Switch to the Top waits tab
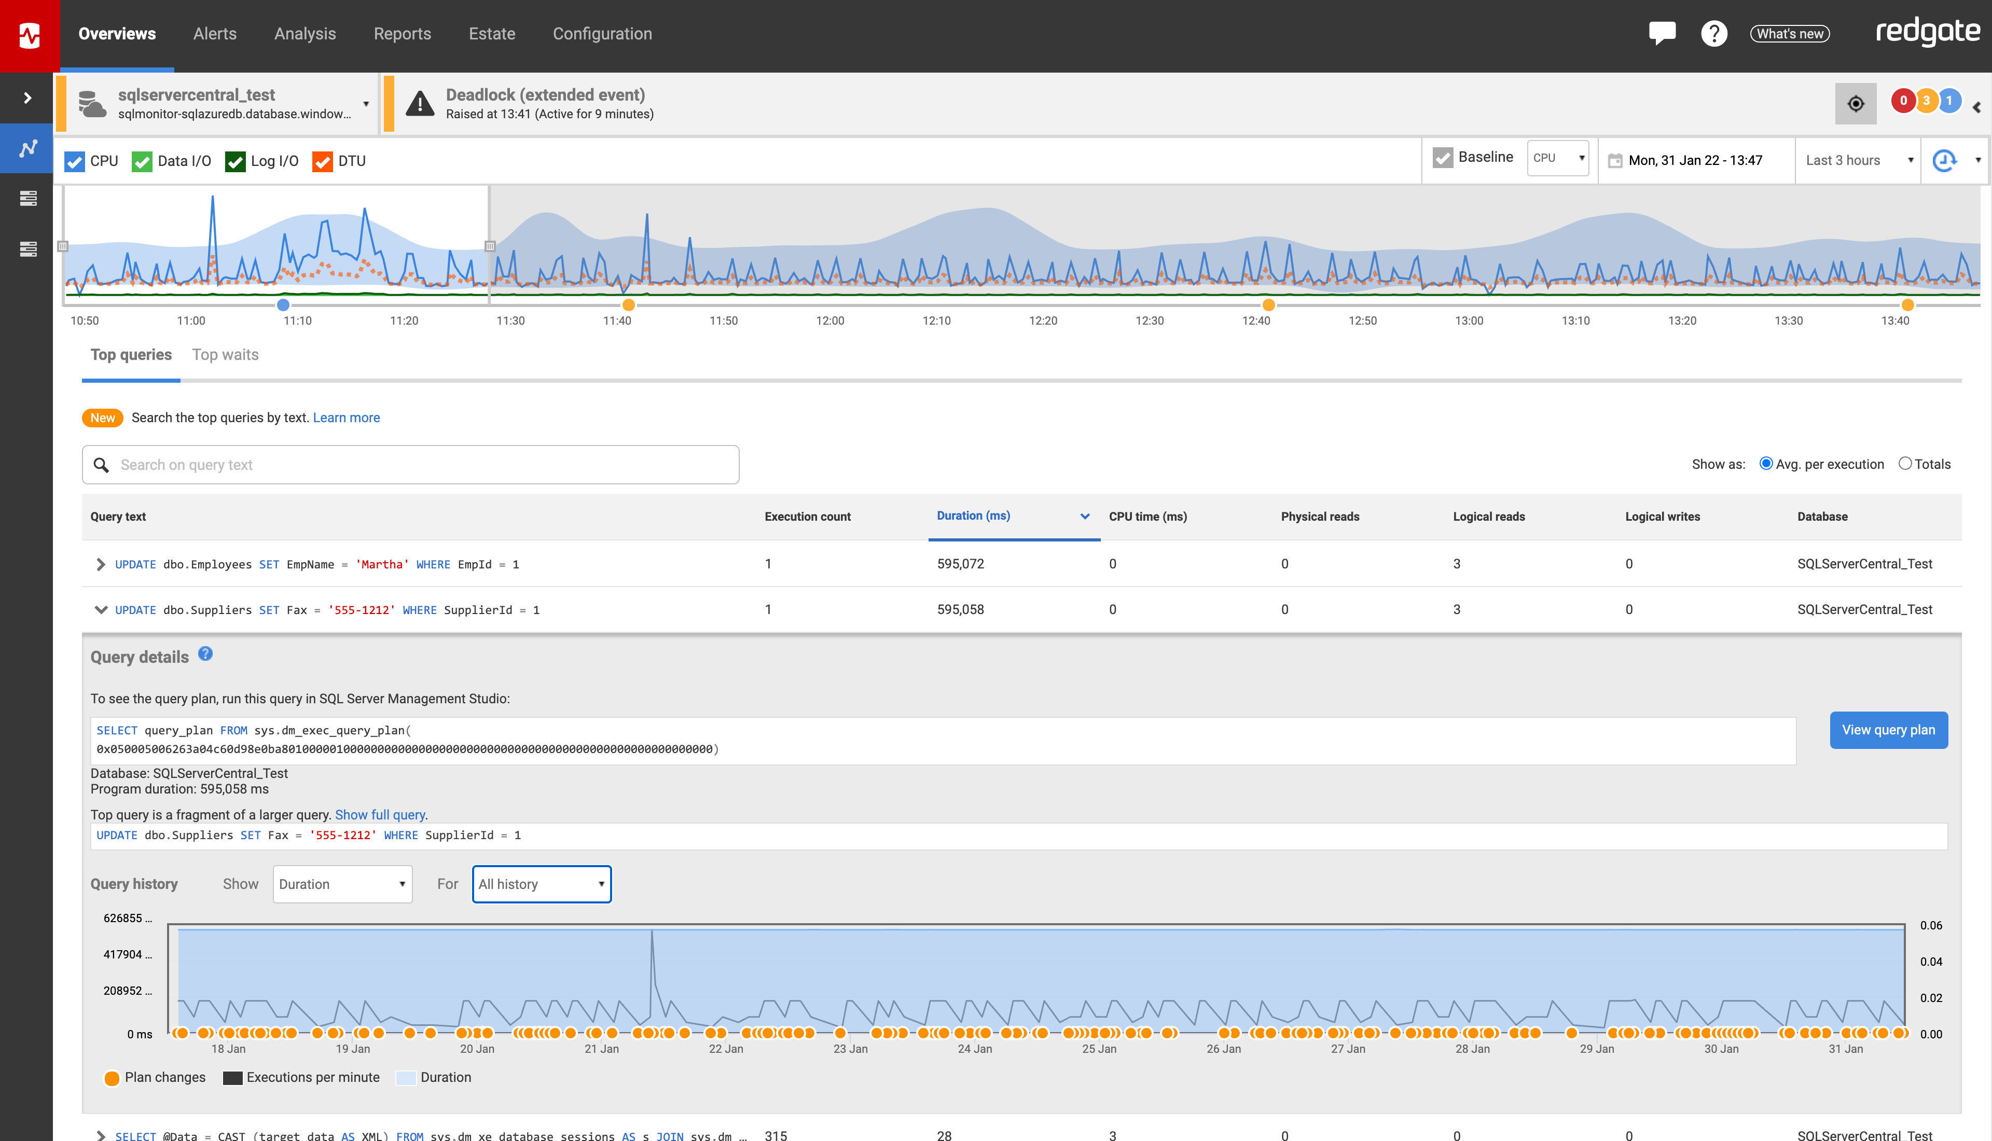Image resolution: width=1992 pixels, height=1141 pixels. coord(225,355)
